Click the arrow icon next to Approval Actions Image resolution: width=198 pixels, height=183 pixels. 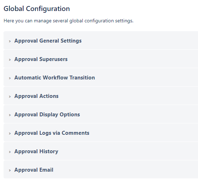pos(10,96)
